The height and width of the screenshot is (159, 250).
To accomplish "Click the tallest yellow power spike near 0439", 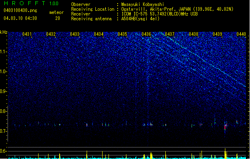I will pyautogui.click(x=225, y=153).
